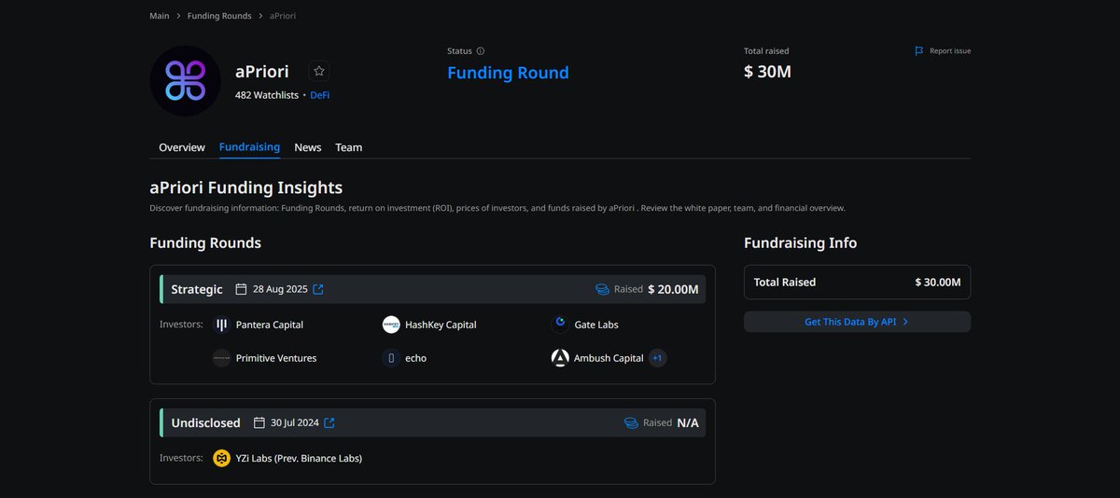Select the Fundraising tab
This screenshot has width=1120, height=498.
249,147
